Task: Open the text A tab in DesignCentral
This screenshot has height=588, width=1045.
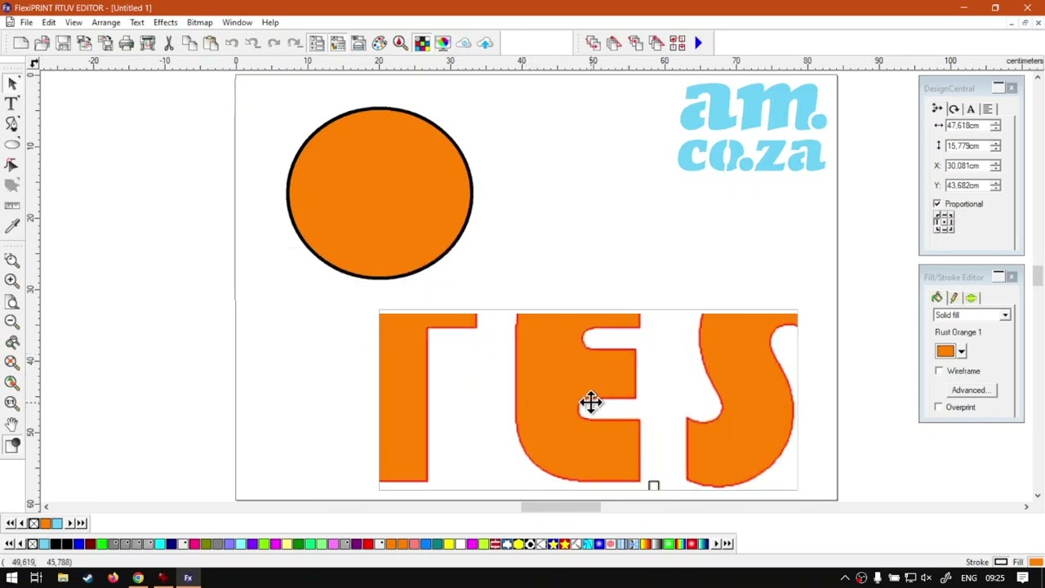Action: (971, 109)
